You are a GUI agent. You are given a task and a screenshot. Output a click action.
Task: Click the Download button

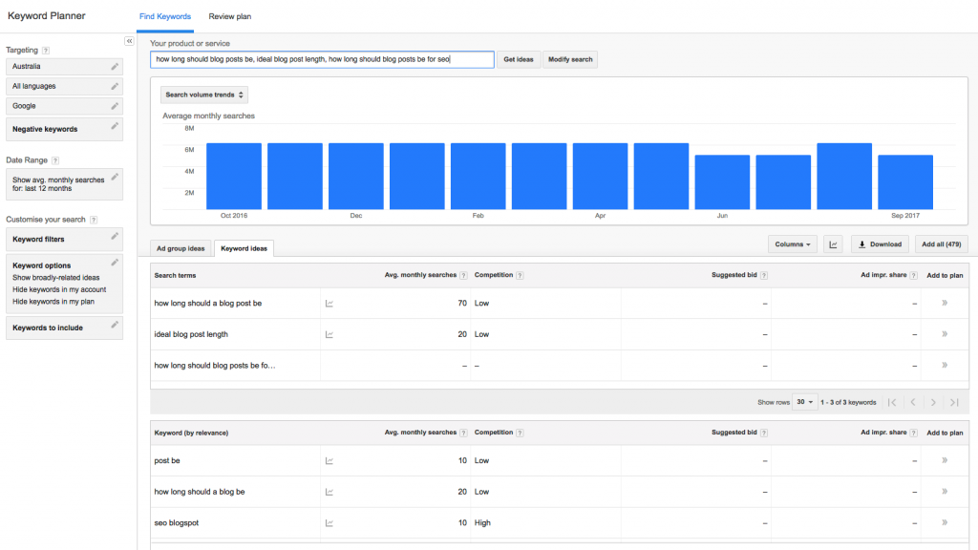coord(880,244)
